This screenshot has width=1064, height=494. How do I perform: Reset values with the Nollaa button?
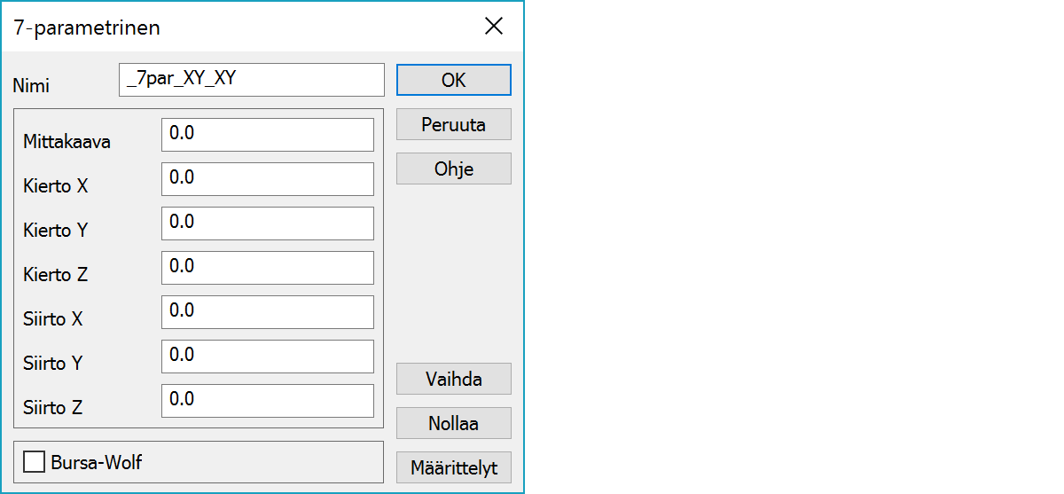point(453,423)
